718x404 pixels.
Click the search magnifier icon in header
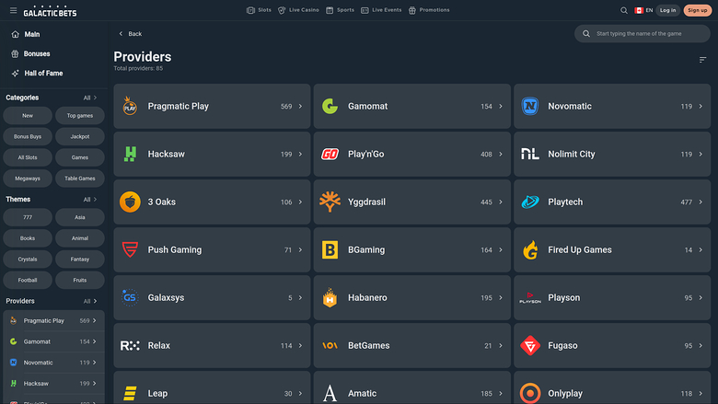pos(624,10)
